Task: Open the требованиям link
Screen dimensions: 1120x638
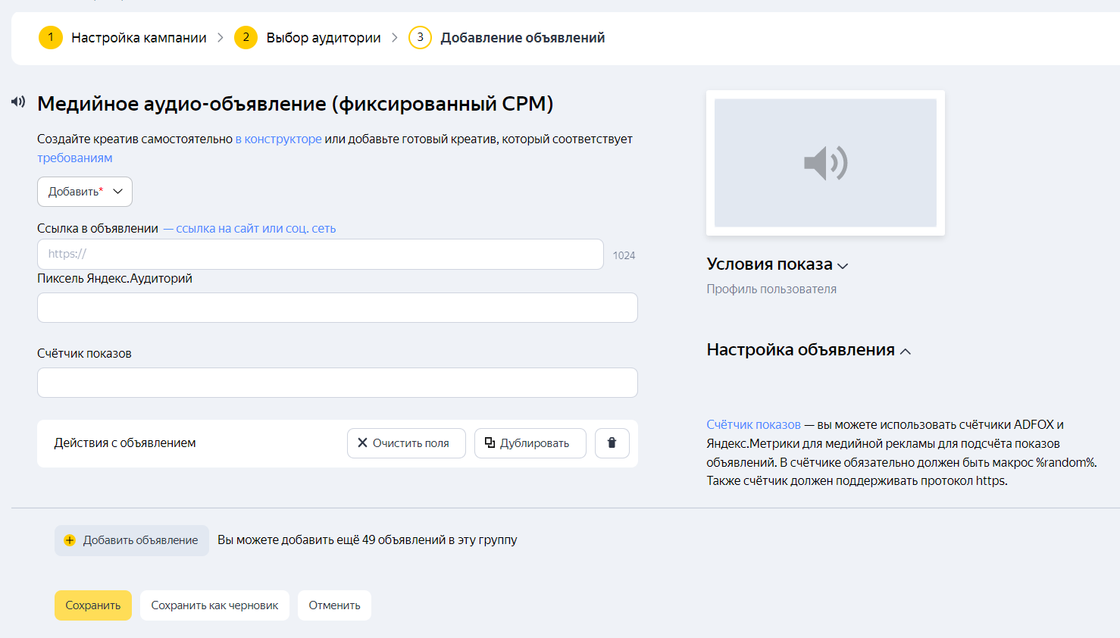Action: click(x=75, y=158)
